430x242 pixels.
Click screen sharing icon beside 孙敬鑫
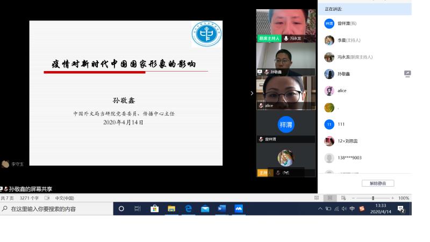pos(407,74)
